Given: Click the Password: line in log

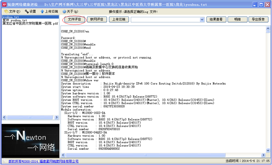Looking at the screenshot, I should [68, 38].
